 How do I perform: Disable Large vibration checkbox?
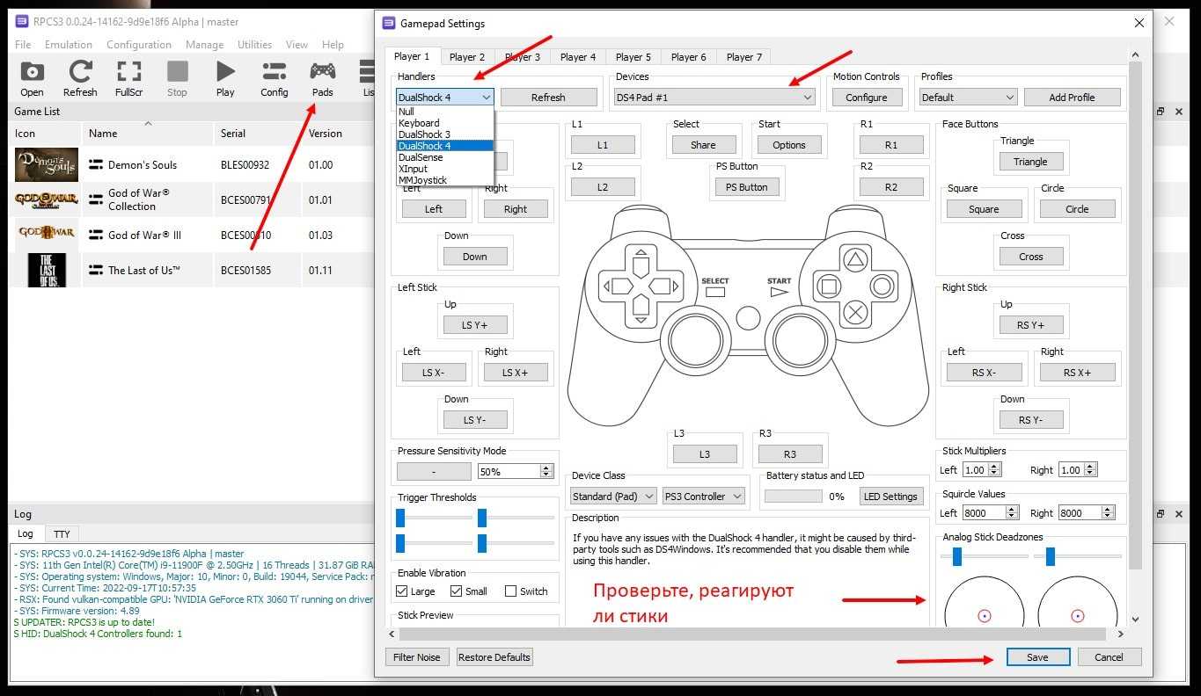[402, 591]
